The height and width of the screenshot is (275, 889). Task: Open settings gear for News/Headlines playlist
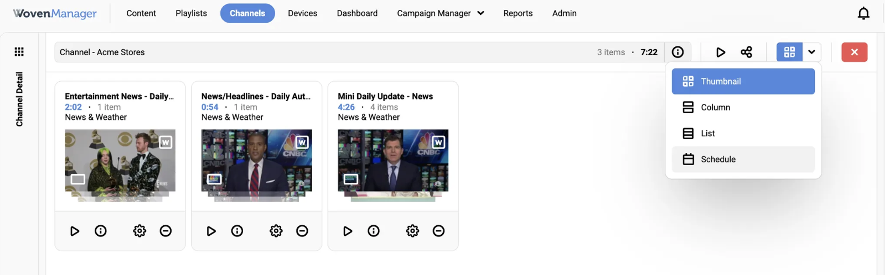click(276, 231)
